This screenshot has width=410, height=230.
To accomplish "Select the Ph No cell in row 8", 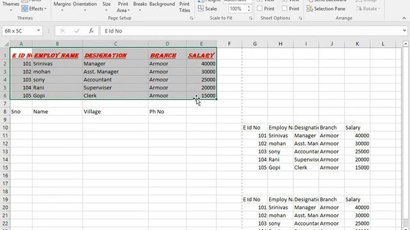I will pos(167,112).
